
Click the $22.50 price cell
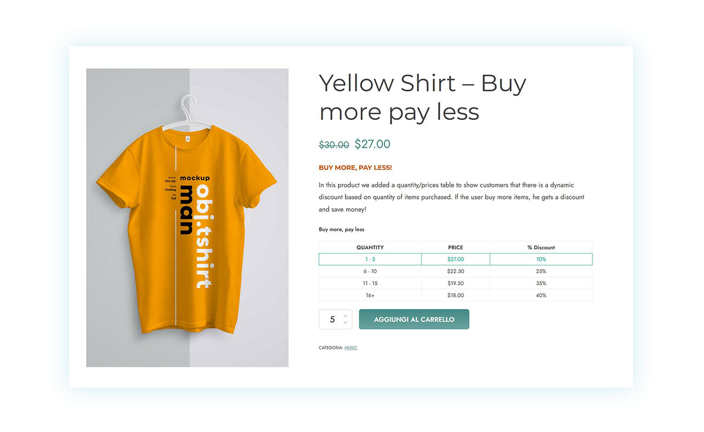455,271
